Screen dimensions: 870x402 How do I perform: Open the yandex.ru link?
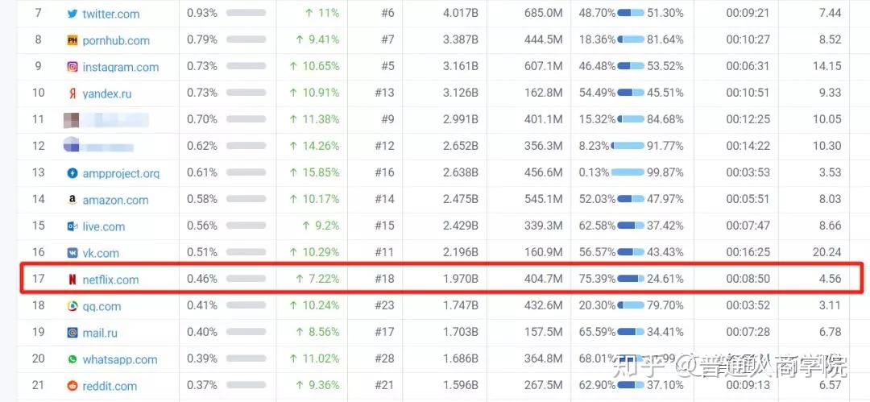(107, 93)
